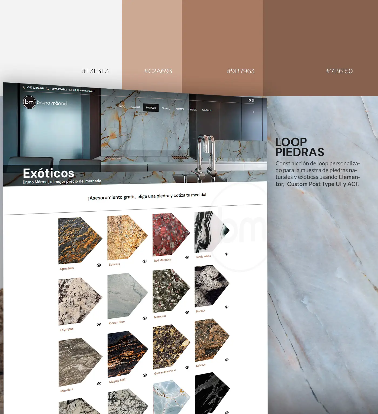This screenshot has height=414, width=378.
Task: Select the #7B6150 color swatch
Action: pos(321,48)
